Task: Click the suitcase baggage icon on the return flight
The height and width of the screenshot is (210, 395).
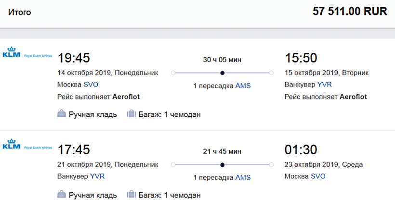Action: (x=131, y=195)
